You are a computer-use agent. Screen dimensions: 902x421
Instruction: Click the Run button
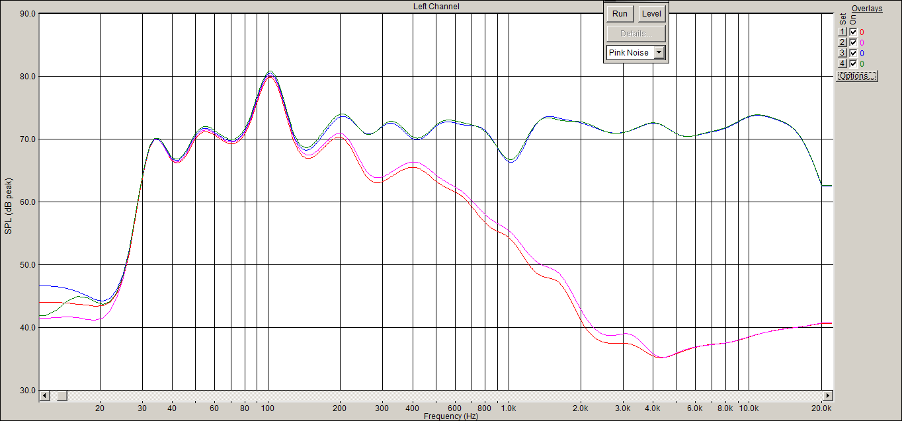coord(620,14)
